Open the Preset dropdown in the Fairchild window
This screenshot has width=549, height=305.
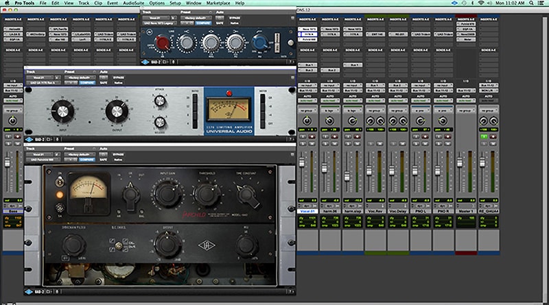(80, 155)
